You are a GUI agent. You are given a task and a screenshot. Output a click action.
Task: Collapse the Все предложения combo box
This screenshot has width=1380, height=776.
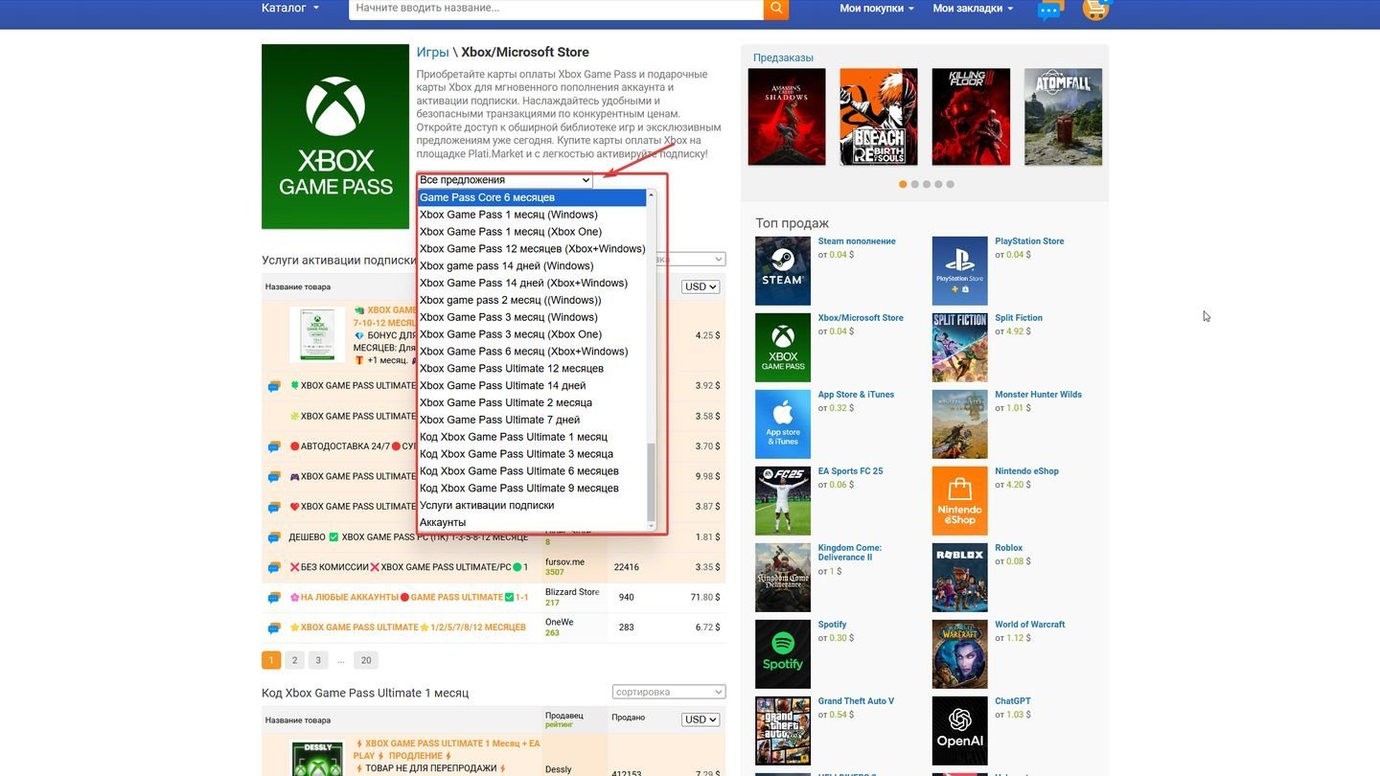[x=505, y=180]
